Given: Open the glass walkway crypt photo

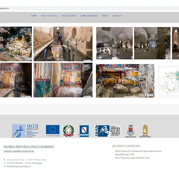Looking at the screenshot, I should 63,44.
